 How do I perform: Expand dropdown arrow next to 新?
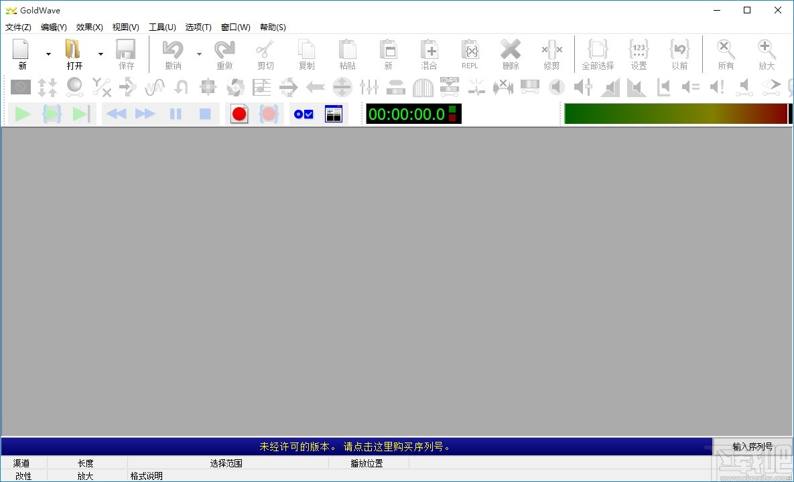48,54
